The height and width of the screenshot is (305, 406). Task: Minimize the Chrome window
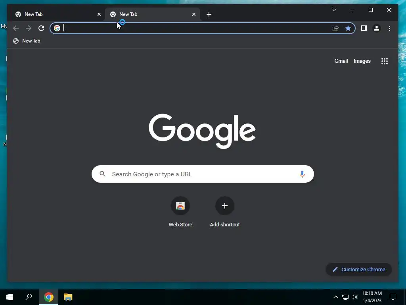[x=352, y=10]
